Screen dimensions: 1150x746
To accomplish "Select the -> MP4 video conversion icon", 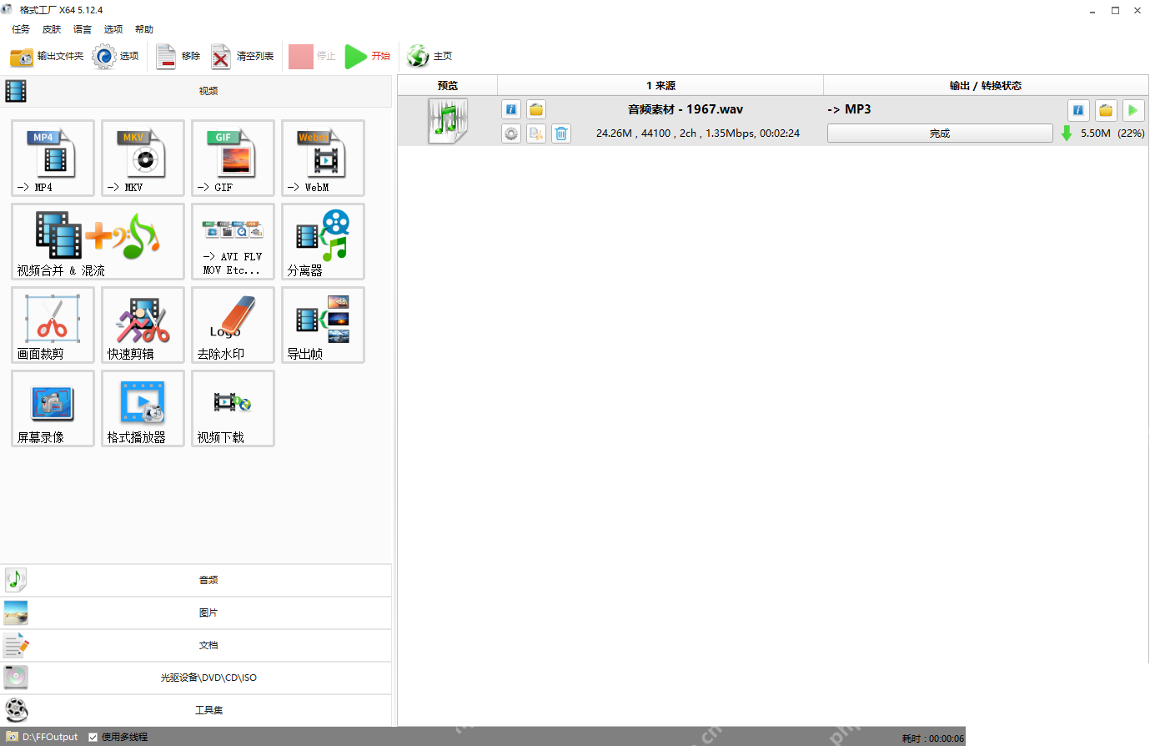I will tap(53, 159).
